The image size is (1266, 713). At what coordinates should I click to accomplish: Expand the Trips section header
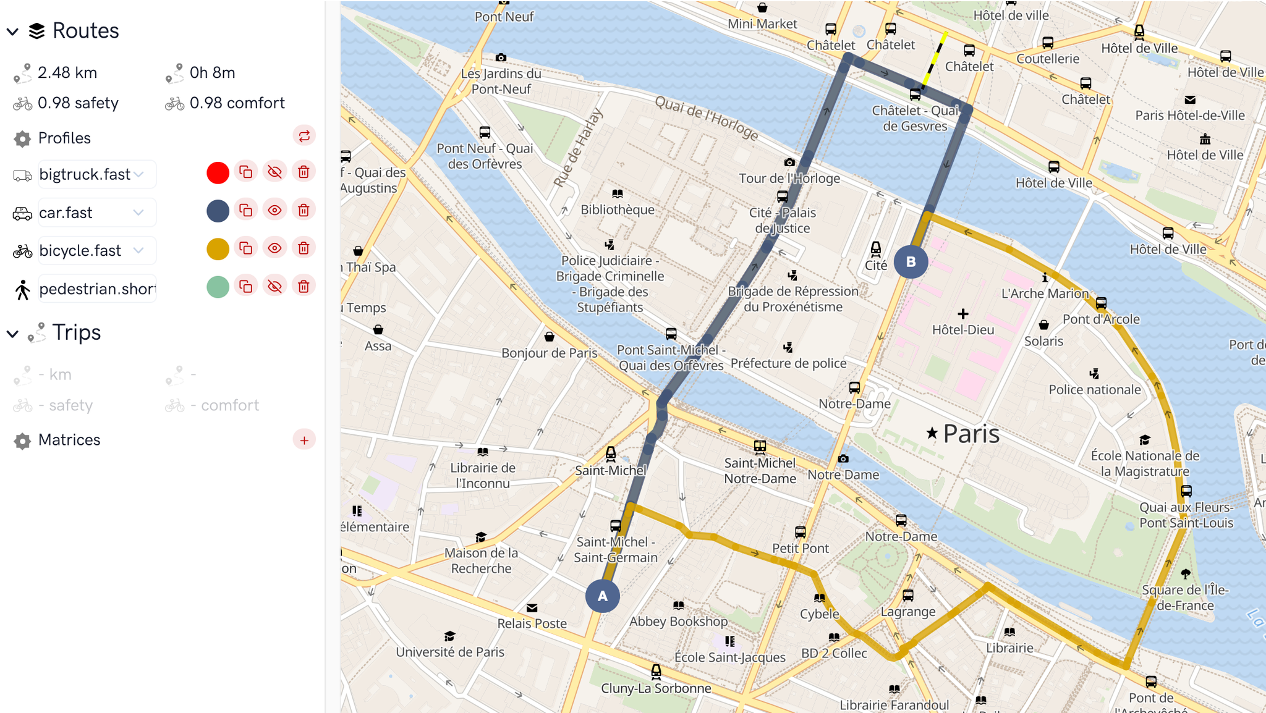14,331
